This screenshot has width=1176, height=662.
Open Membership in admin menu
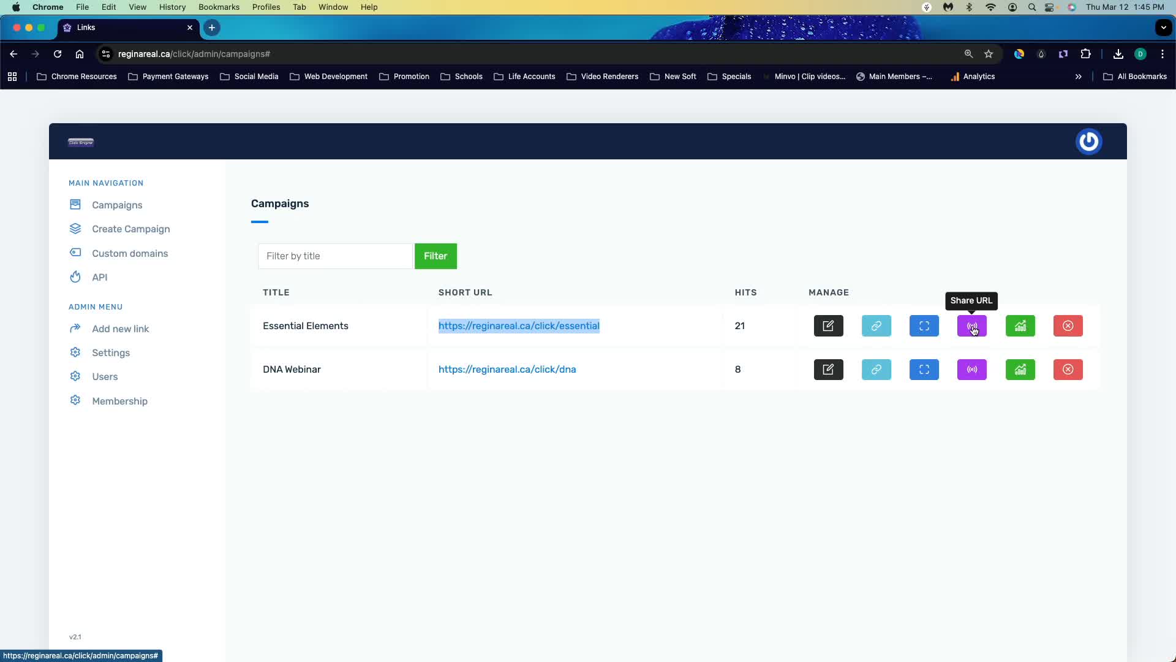119,401
